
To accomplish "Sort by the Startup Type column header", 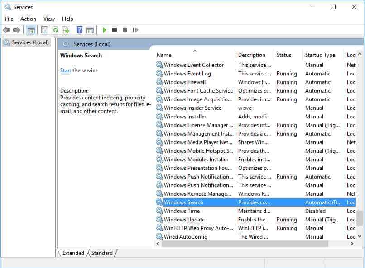I will point(320,55).
